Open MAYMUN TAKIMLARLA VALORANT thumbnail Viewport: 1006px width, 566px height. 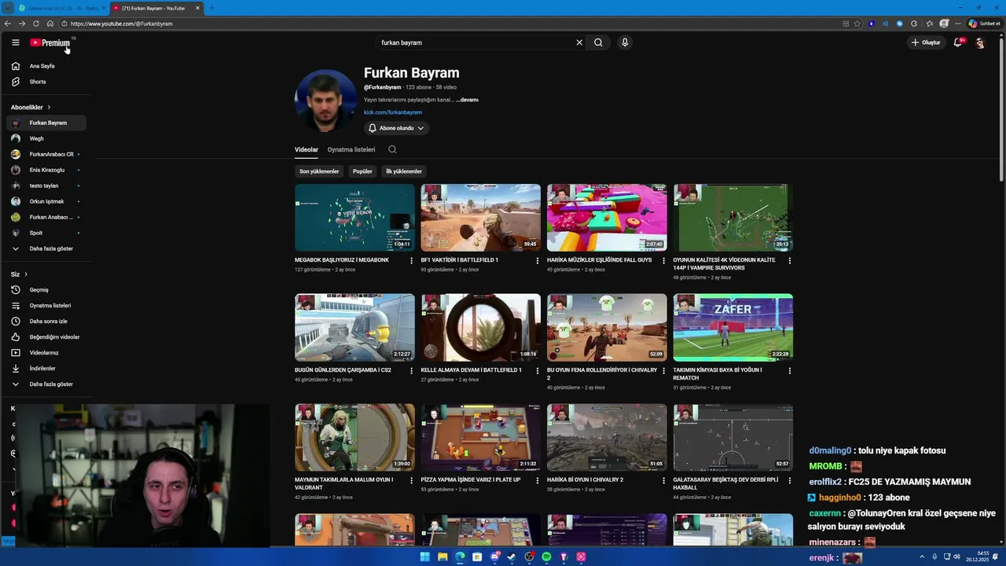pyautogui.click(x=354, y=438)
